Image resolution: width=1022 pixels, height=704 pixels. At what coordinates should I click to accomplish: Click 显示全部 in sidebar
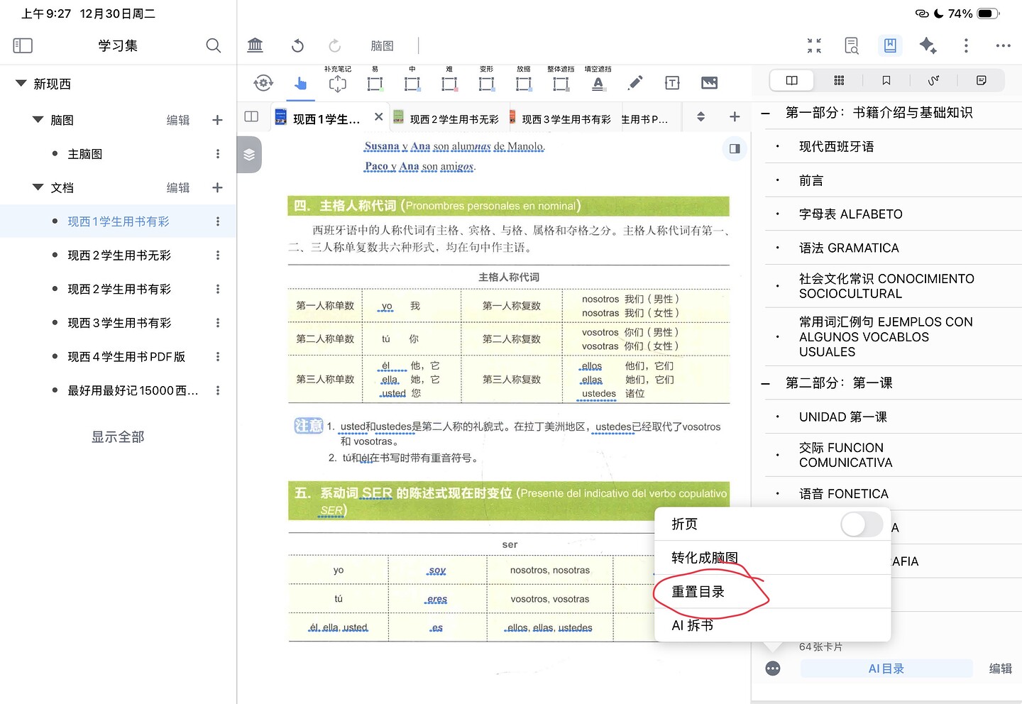(118, 437)
